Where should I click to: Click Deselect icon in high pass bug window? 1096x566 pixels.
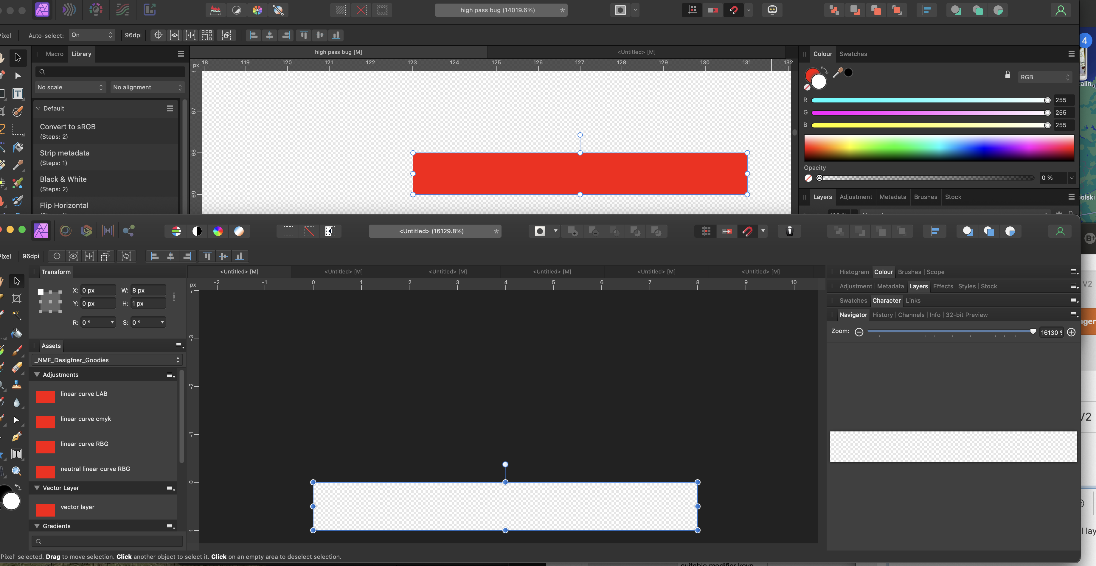click(361, 10)
